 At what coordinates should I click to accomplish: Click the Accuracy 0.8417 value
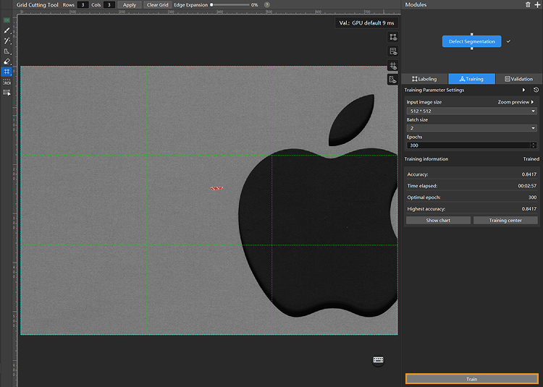pyautogui.click(x=529, y=174)
